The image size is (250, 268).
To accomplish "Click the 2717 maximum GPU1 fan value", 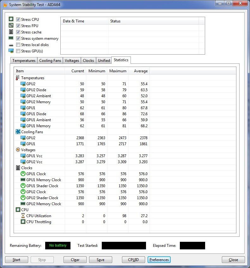I will click(123, 144).
